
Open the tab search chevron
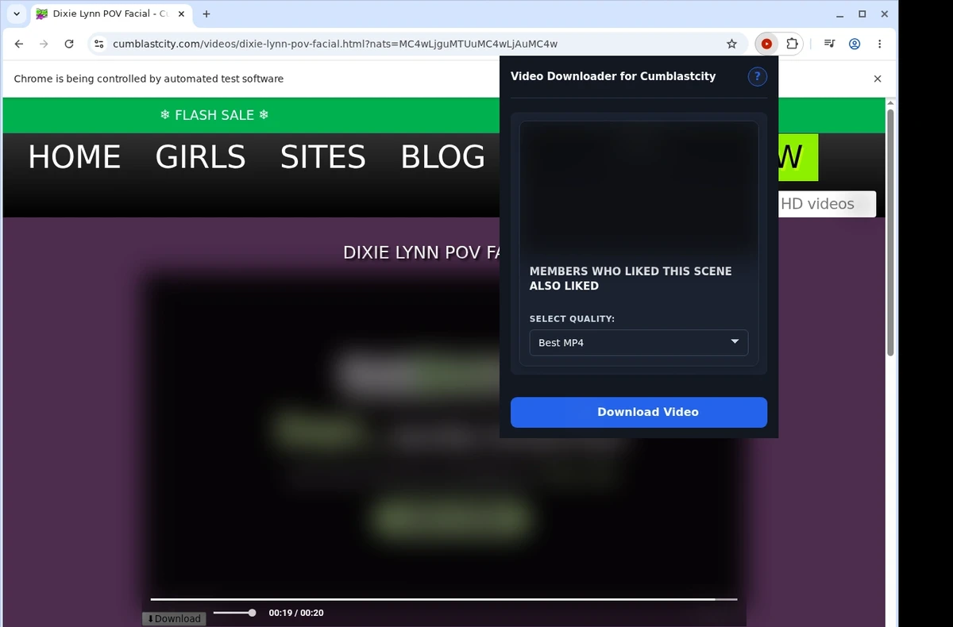(16, 13)
